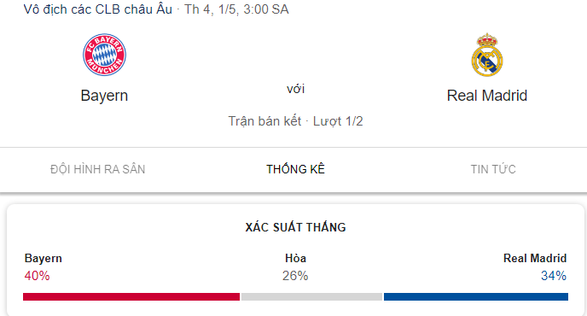Click the Real Madrid crest logo
The image size is (587, 316).
[487, 55]
